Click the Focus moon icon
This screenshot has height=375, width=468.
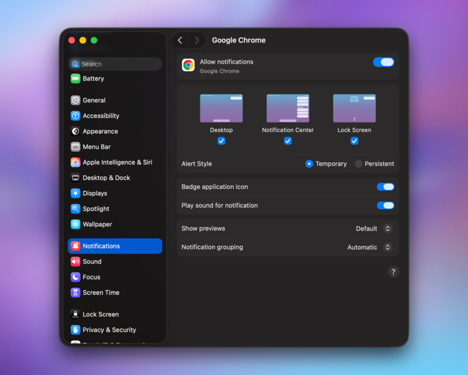(75, 277)
